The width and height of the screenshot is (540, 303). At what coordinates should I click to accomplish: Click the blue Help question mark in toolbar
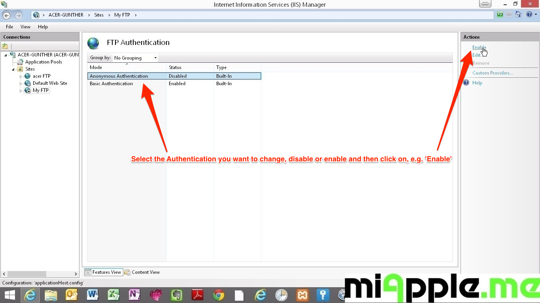[529, 15]
